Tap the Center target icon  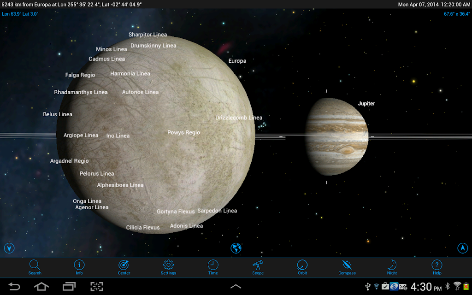click(124, 267)
